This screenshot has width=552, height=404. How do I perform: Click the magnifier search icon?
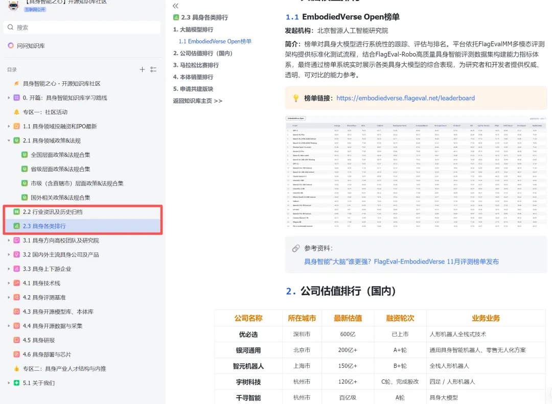click(10, 27)
